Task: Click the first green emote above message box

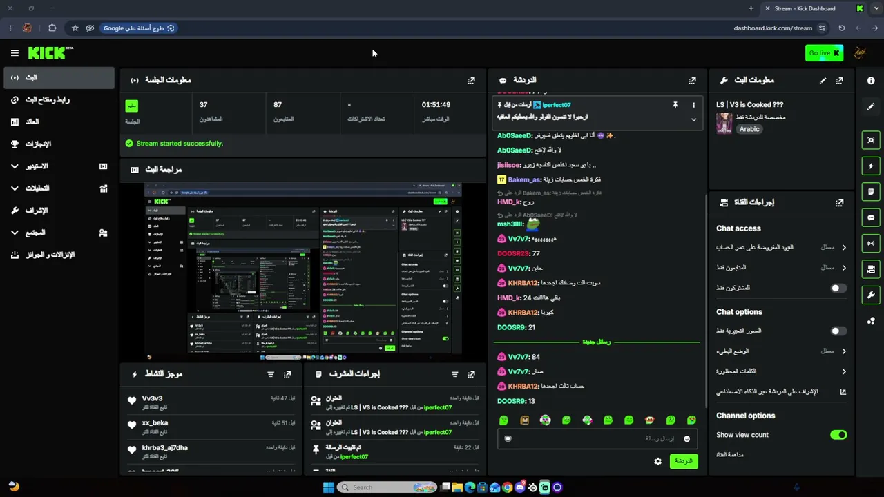Action: click(503, 420)
